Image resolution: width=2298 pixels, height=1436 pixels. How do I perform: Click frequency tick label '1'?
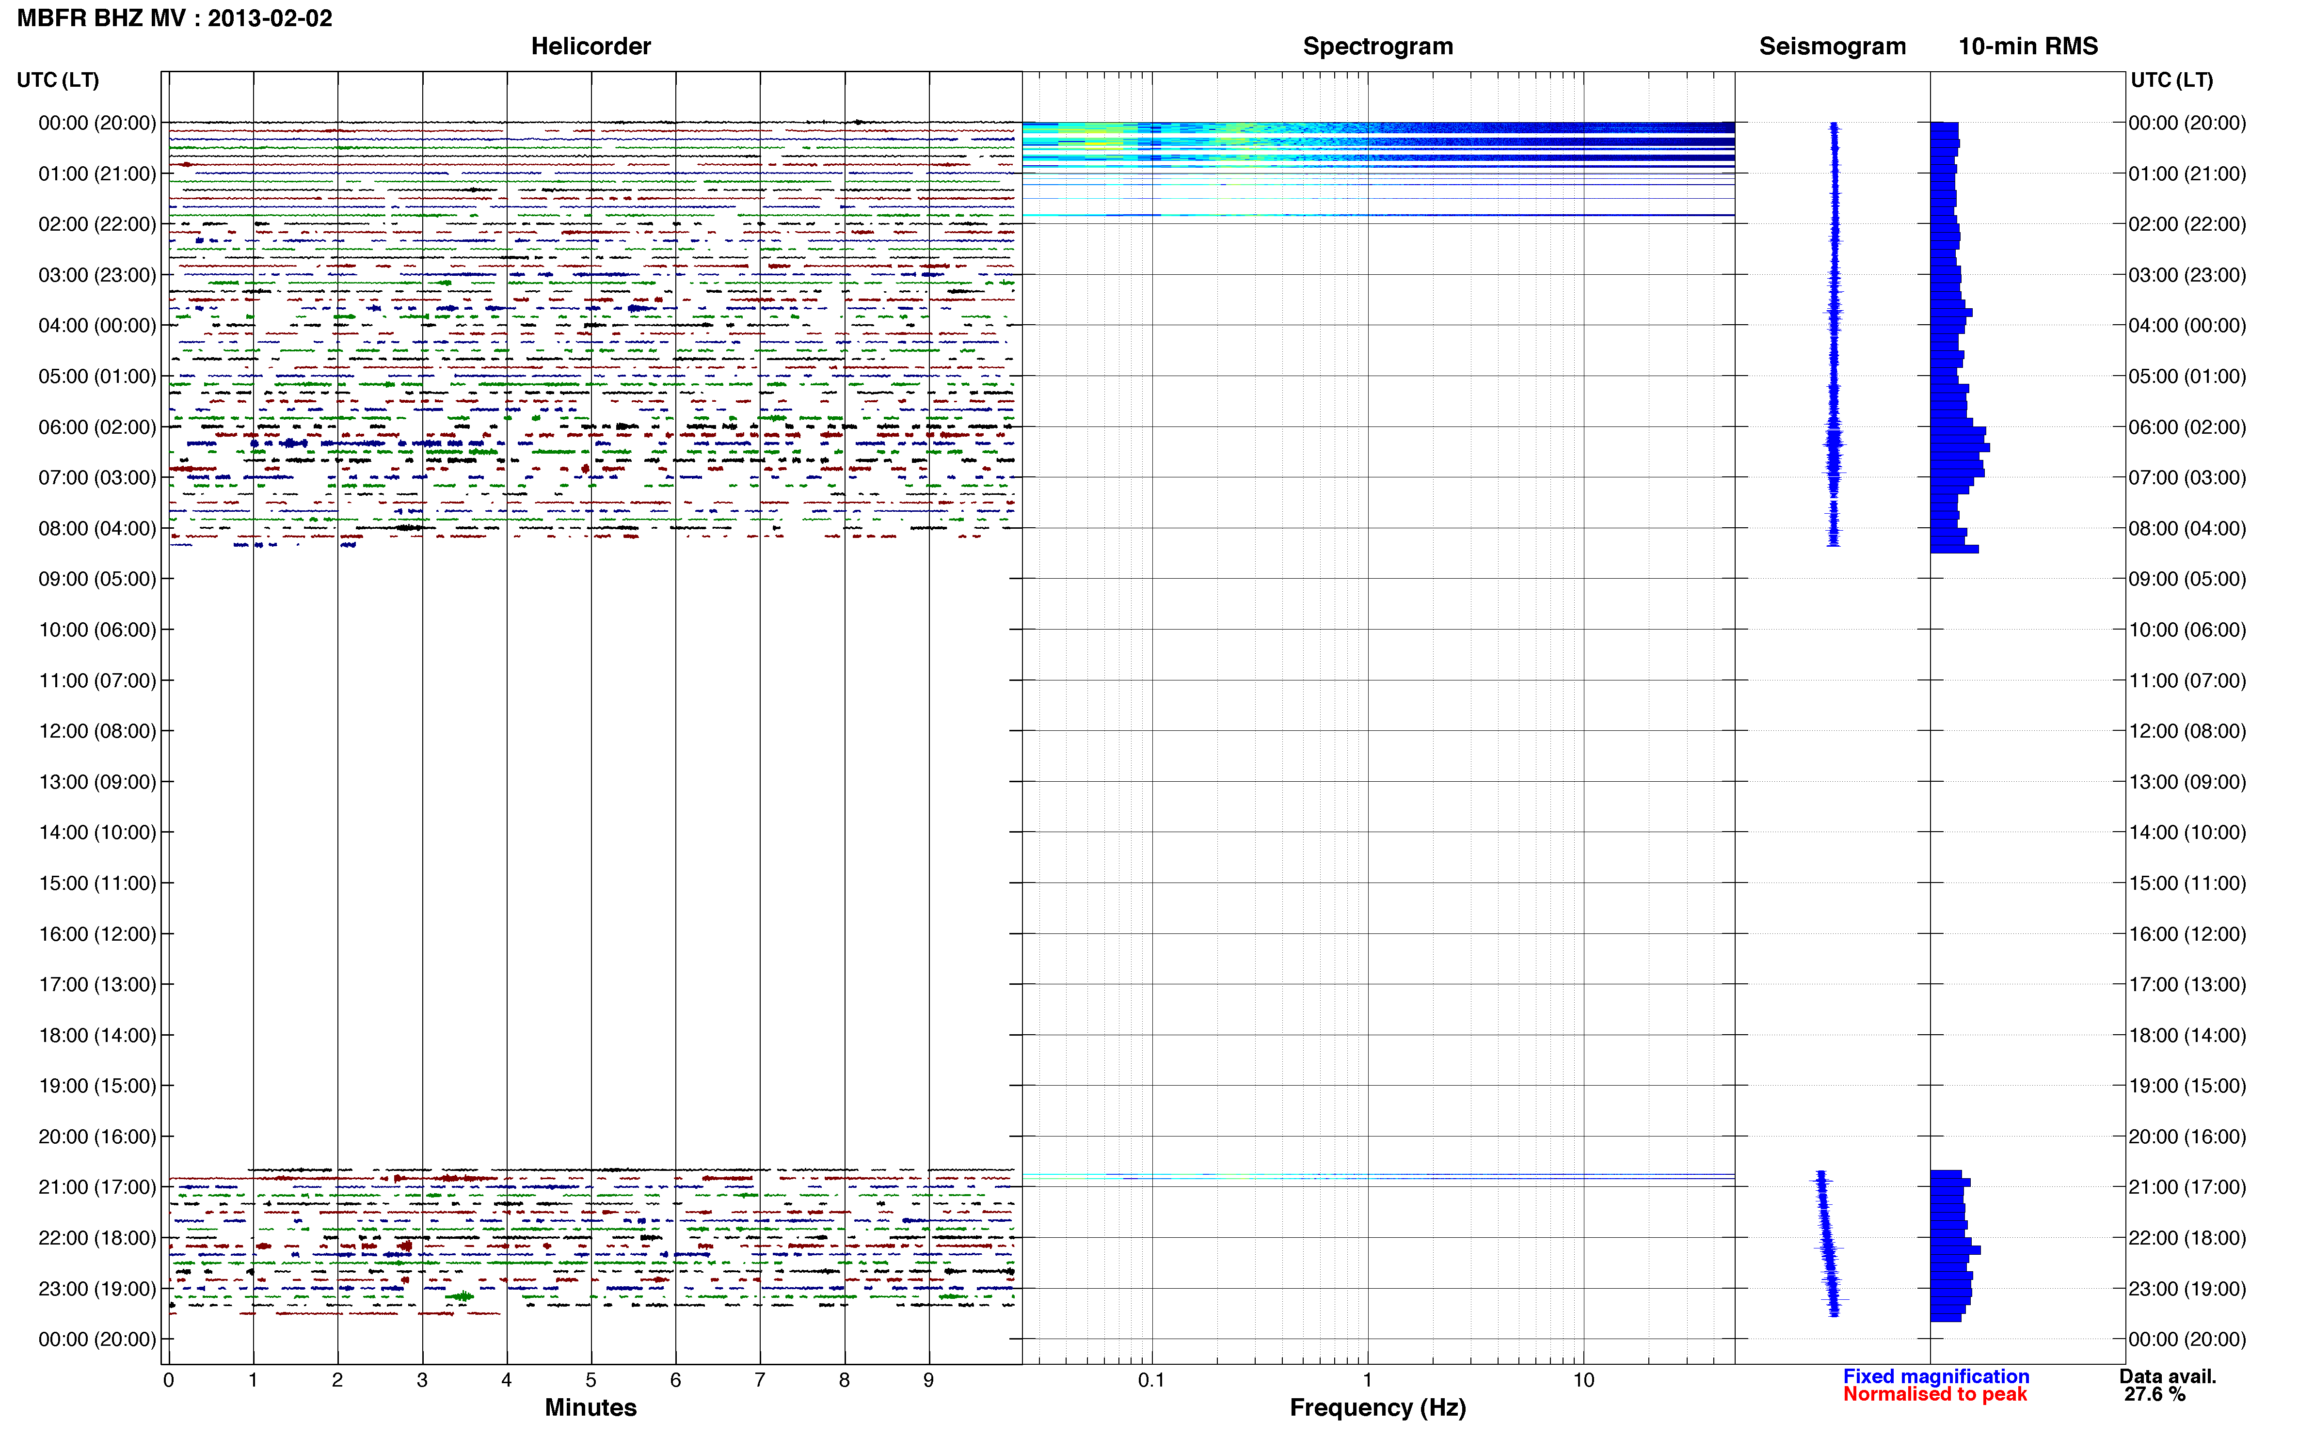[1367, 1380]
